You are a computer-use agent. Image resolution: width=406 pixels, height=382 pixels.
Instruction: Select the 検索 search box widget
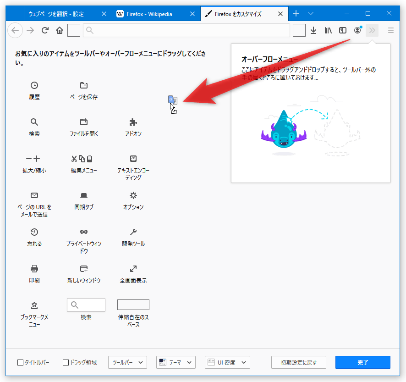point(86,305)
